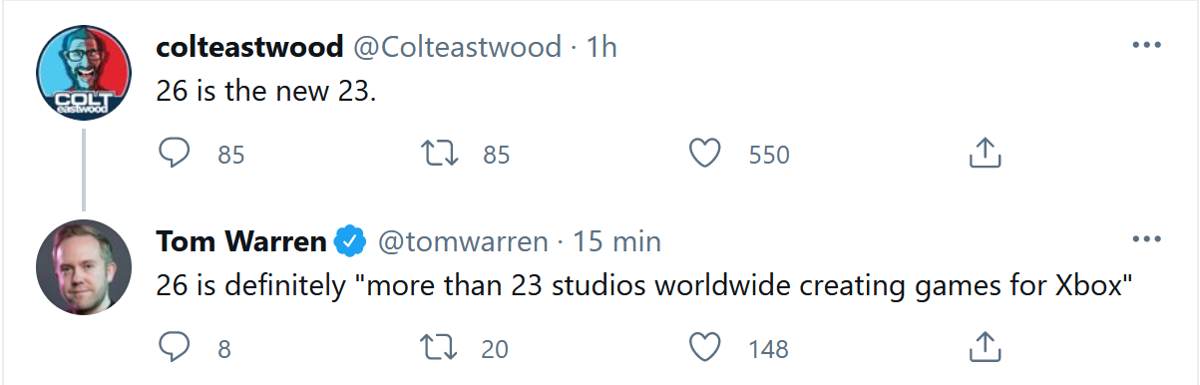The width and height of the screenshot is (1200, 385).
Task: Share Tom Warren's tweet
Action: pyautogui.click(x=984, y=347)
